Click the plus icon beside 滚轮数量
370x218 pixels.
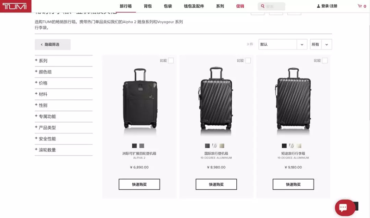tap(36, 150)
